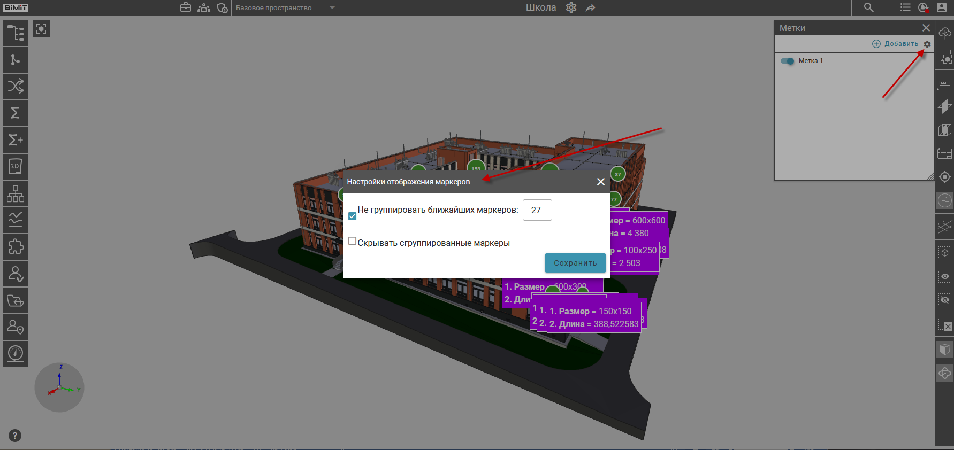Viewport: 954px width, 450px height.
Task: Open the model tree structure panel
Action: point(16,33)
